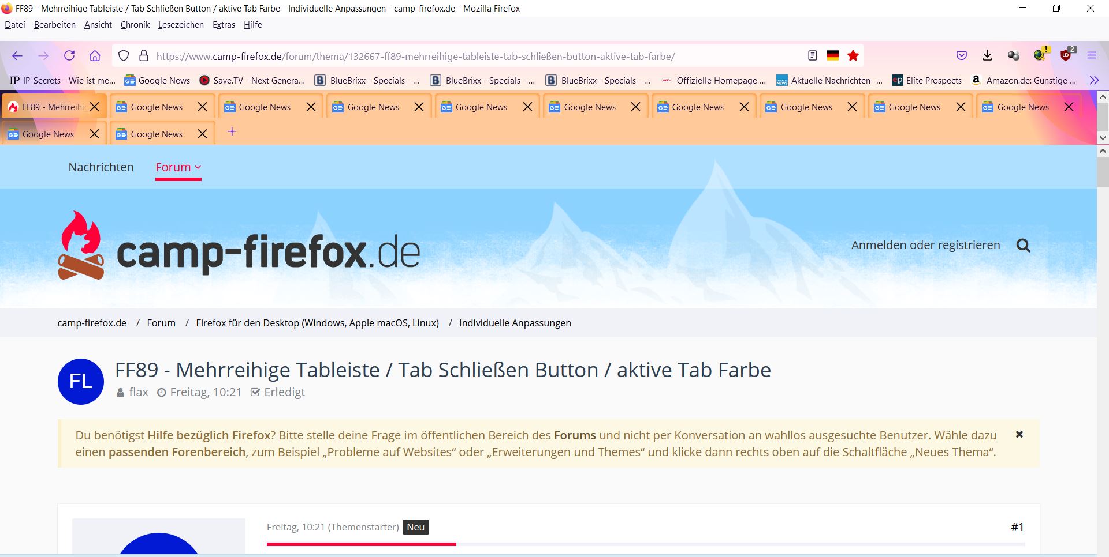Screen dimensions: 1109x557
Task: Open the Aktuelle Nachrichten bookmark
Action: click(829, 81)
